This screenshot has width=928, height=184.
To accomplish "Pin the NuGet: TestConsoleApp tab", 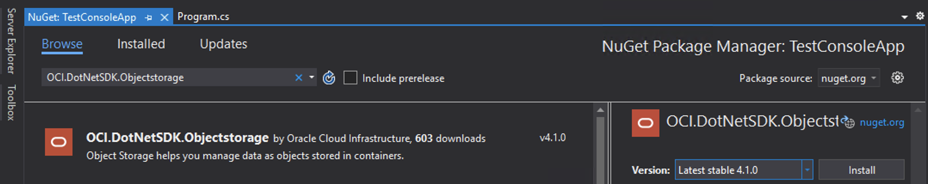I will click(x=148, y=18).
